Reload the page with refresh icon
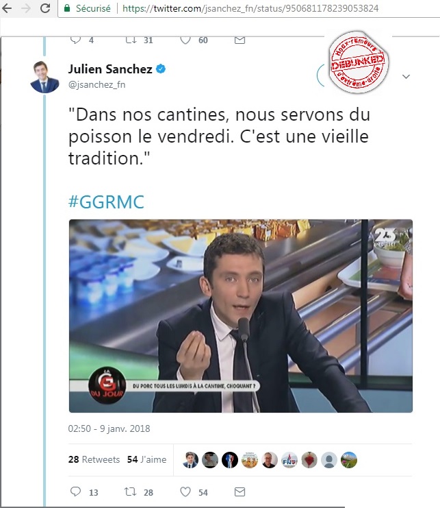The image size is (440, 508). point(45,8)
